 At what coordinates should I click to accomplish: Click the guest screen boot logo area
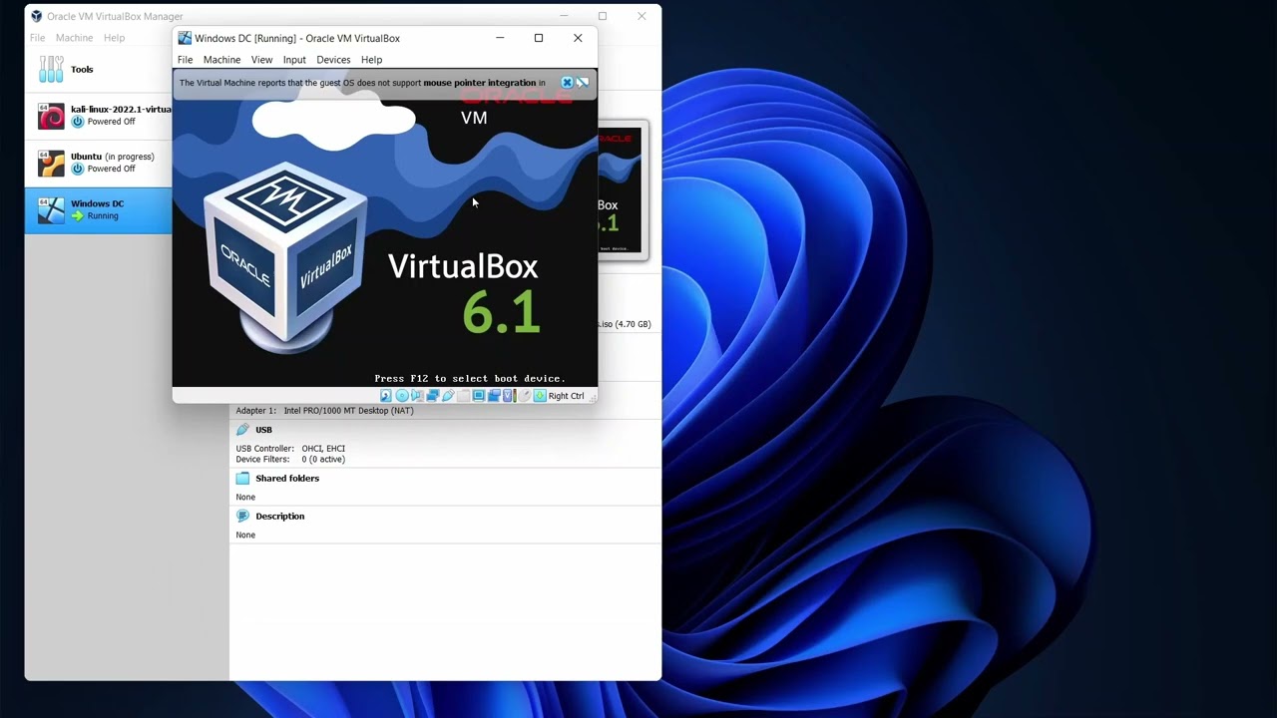[385, 229]
